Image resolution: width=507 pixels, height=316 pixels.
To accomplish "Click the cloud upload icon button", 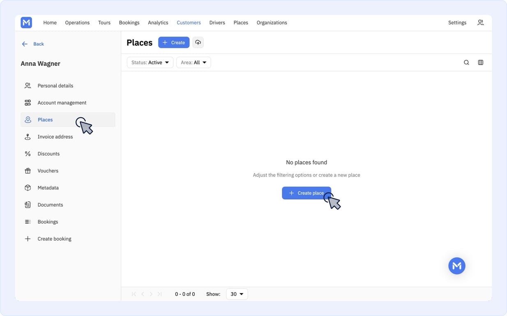I will 198,42.
